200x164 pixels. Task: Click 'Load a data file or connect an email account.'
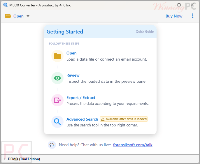pos(107,59)
